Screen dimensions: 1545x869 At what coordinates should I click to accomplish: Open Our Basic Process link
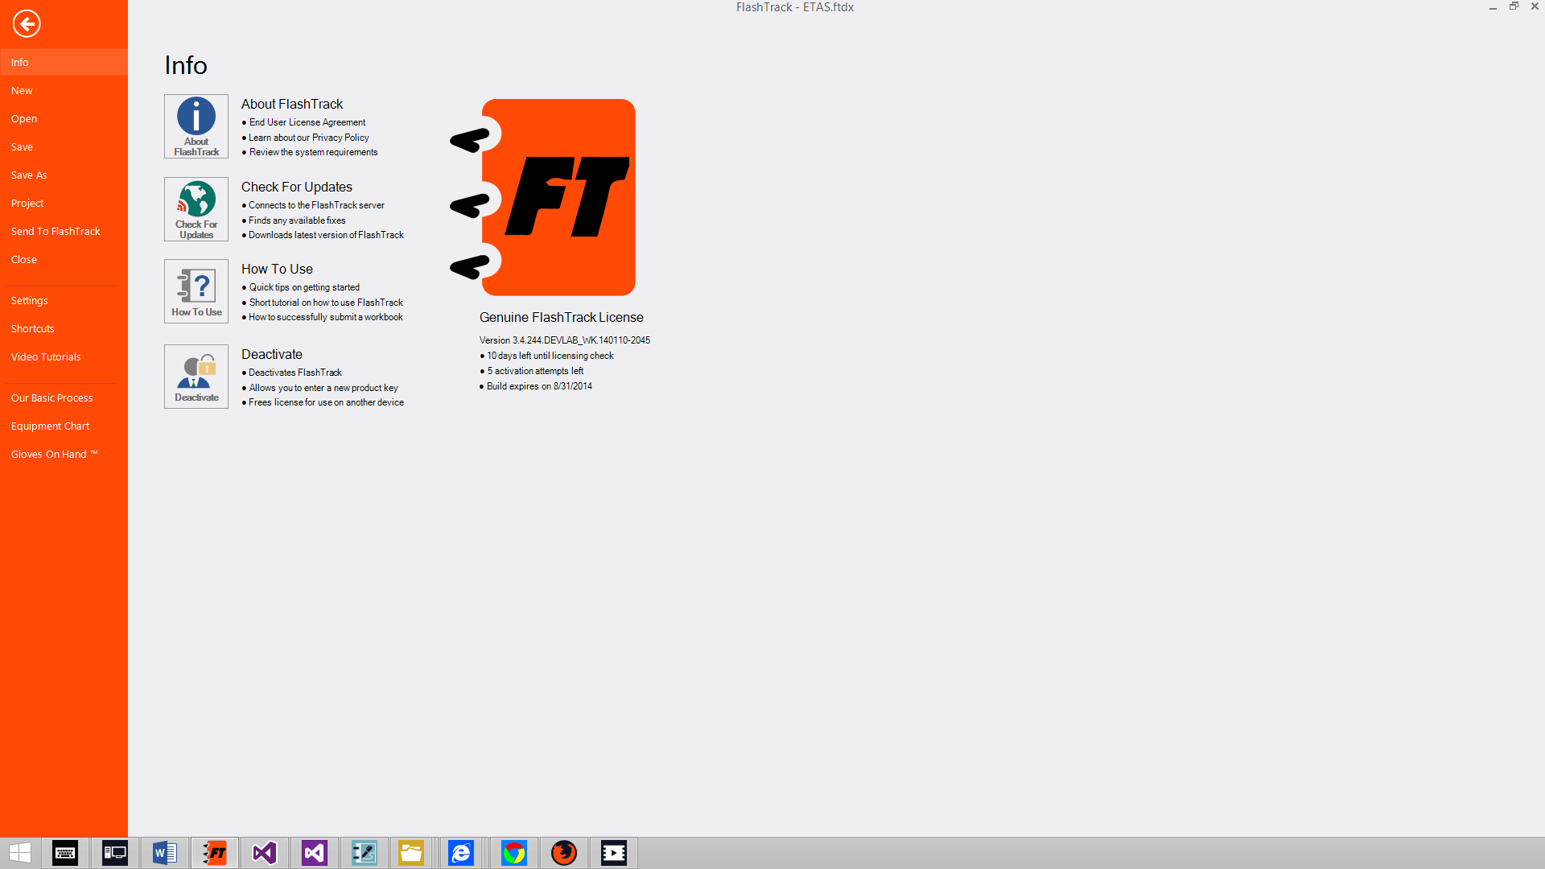(64, 397)
